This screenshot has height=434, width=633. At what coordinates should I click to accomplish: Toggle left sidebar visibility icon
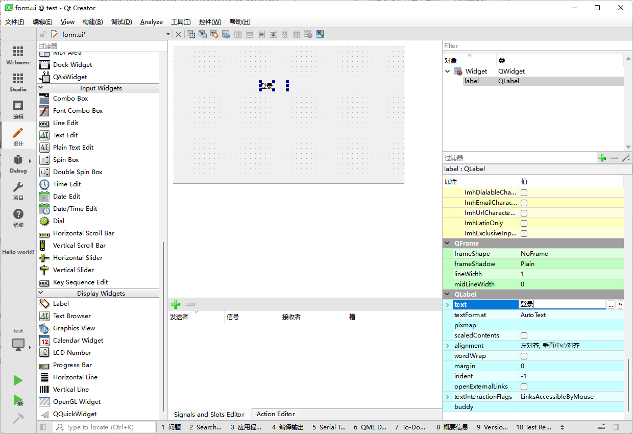[43, 427]
